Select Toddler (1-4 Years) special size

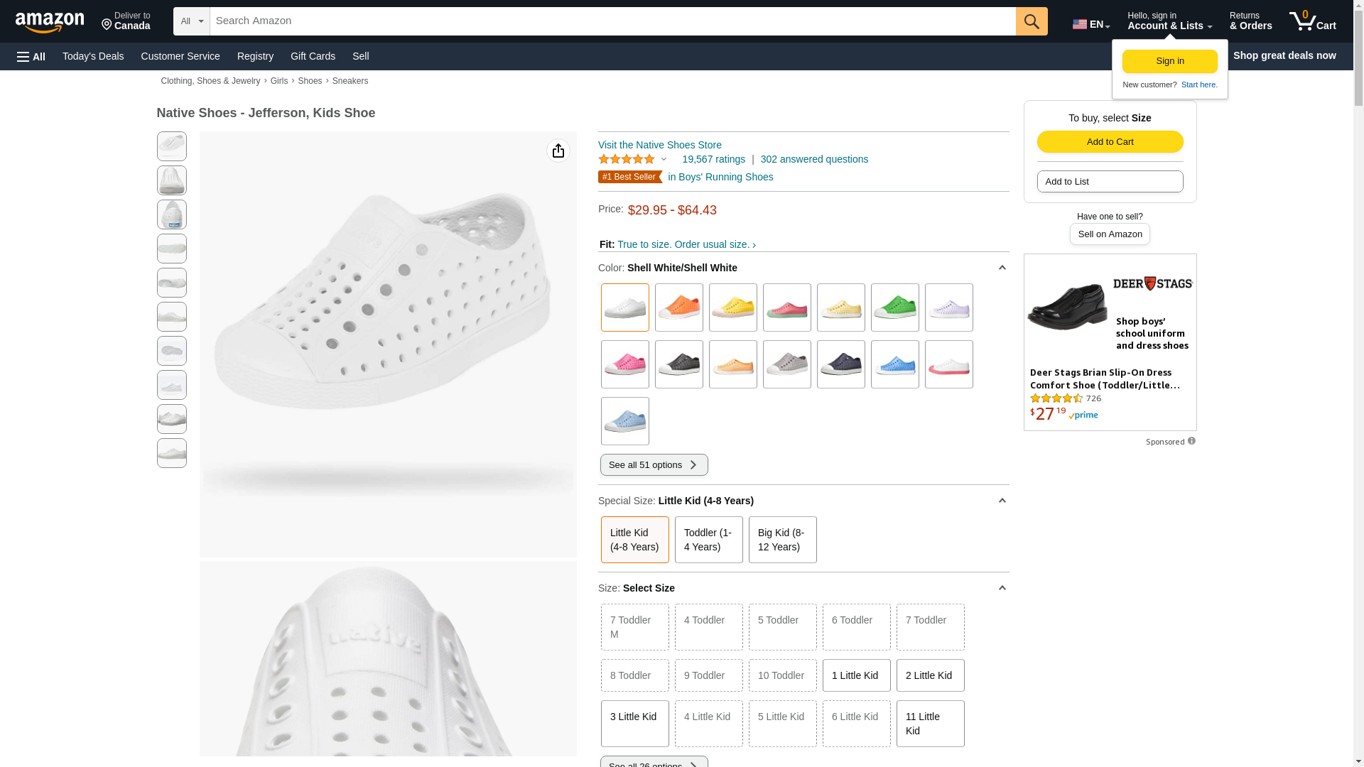click(x=708, y=540)
